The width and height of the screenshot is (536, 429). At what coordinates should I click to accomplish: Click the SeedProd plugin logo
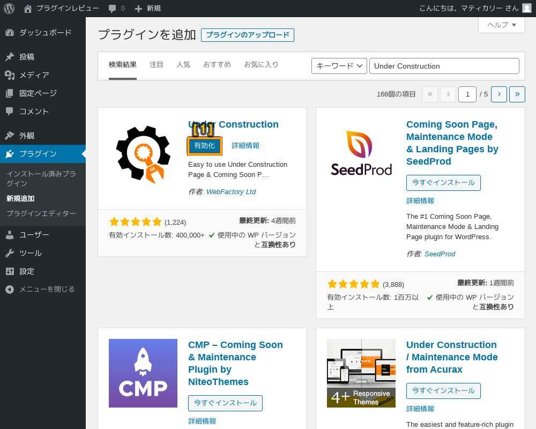tap(361, 153)
